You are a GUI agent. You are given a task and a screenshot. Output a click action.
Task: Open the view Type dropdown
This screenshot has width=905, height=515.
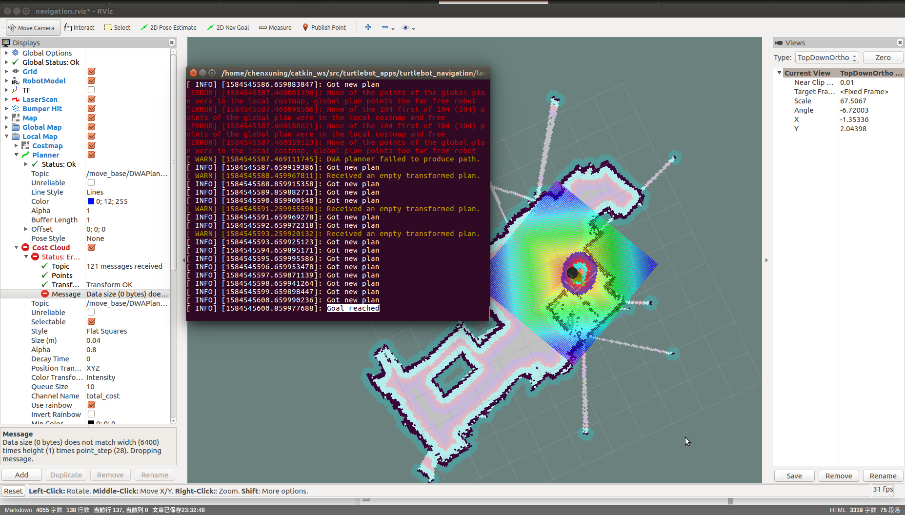coord(827,58)
